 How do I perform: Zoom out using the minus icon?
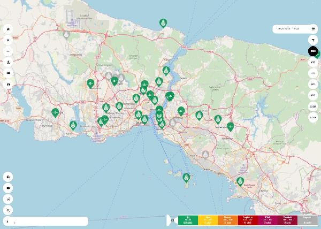8,51
